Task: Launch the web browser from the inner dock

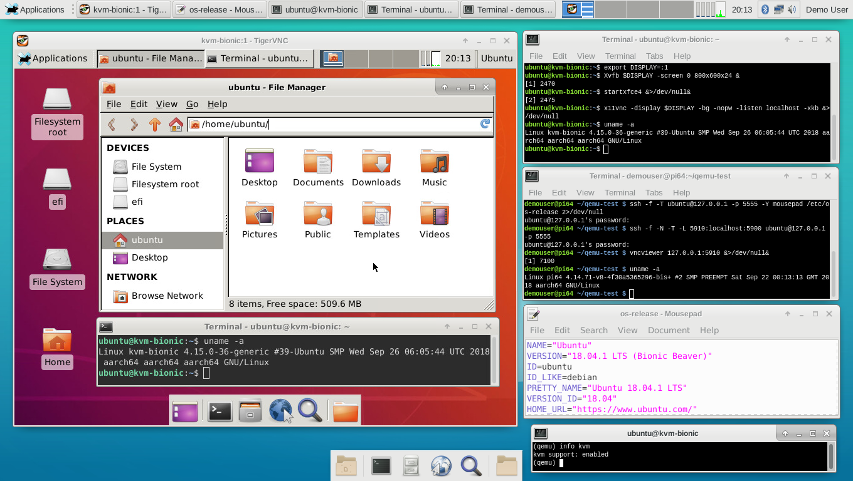Action: point(280,411)
